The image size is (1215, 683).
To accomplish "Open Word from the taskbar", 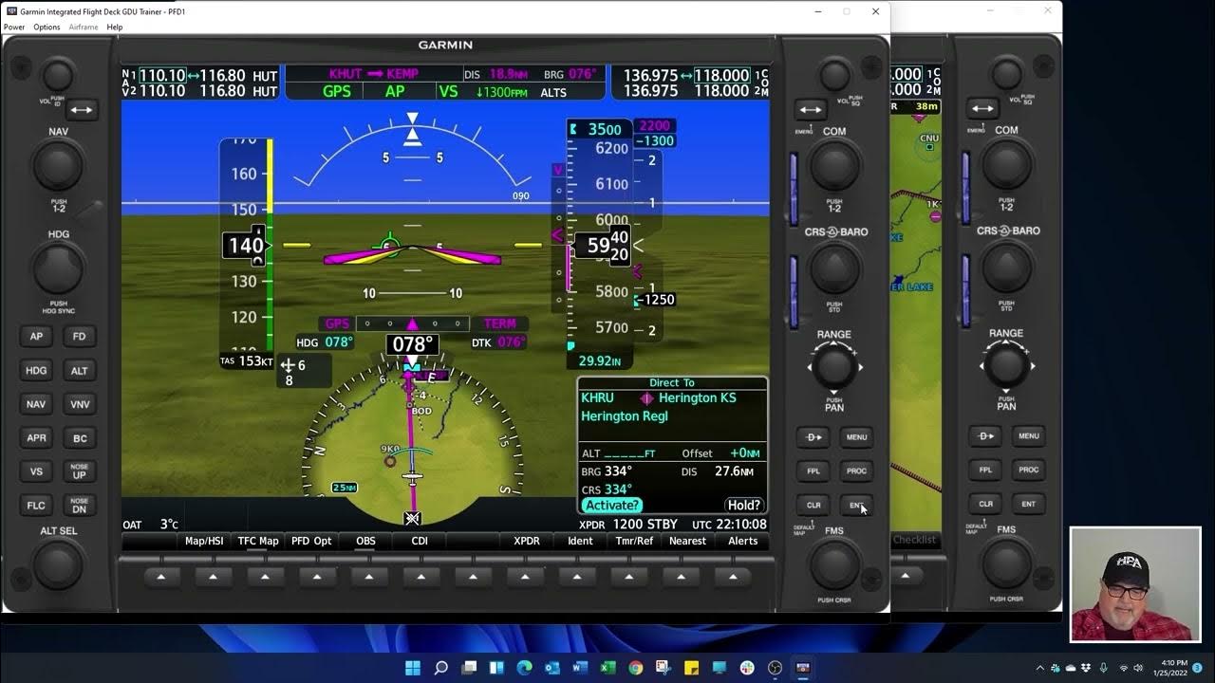I will click(x=580, y=668).
